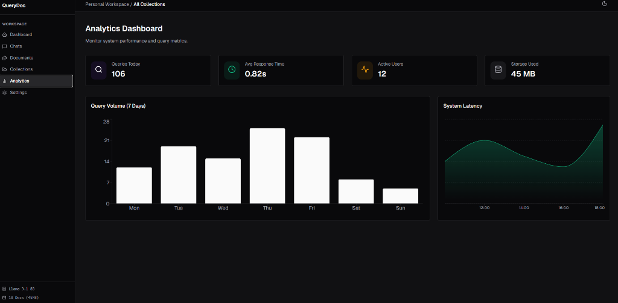
Task: Click the 18 Docs status icon
Action: coord(4,298)
